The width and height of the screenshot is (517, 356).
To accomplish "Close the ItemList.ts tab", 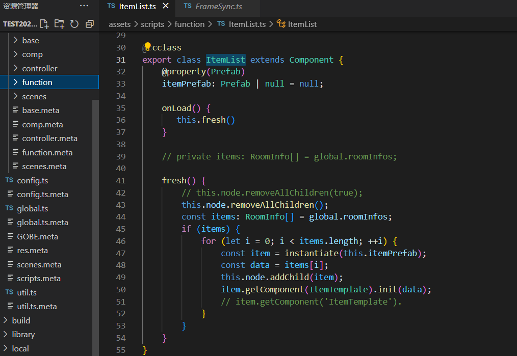I will 165,7.
